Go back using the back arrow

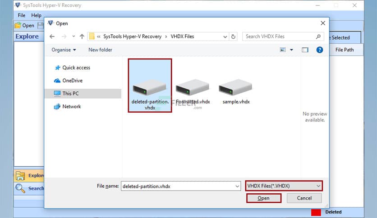click(52, 36)
